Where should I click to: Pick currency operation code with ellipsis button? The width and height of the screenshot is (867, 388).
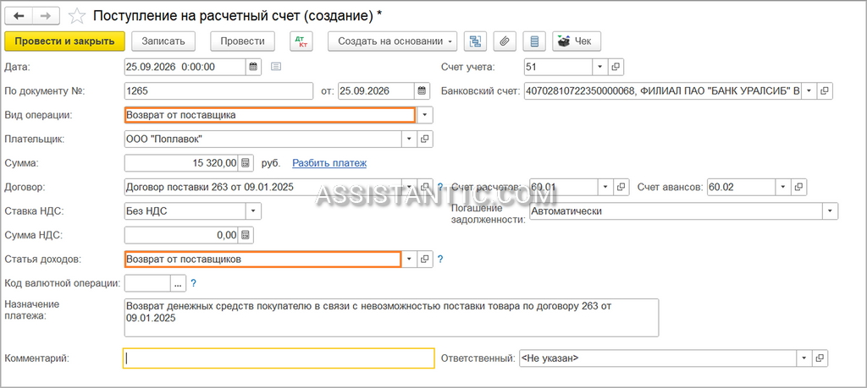tap(178, 284)
